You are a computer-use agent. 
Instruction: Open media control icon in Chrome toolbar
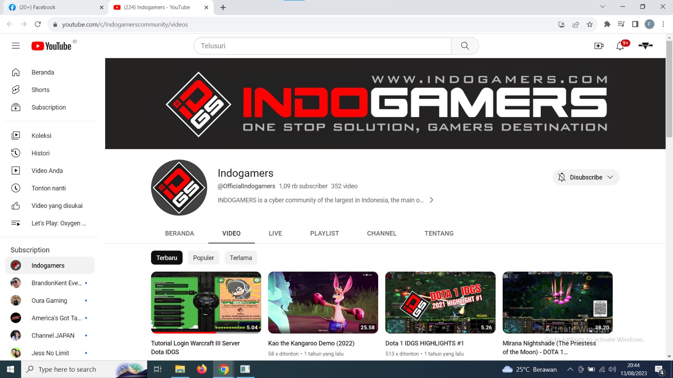pos(621,24)
